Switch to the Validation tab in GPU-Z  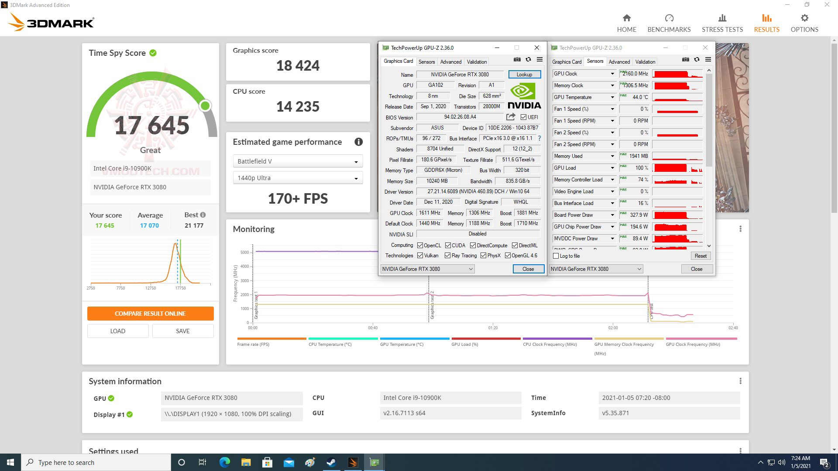pos(477,61)
